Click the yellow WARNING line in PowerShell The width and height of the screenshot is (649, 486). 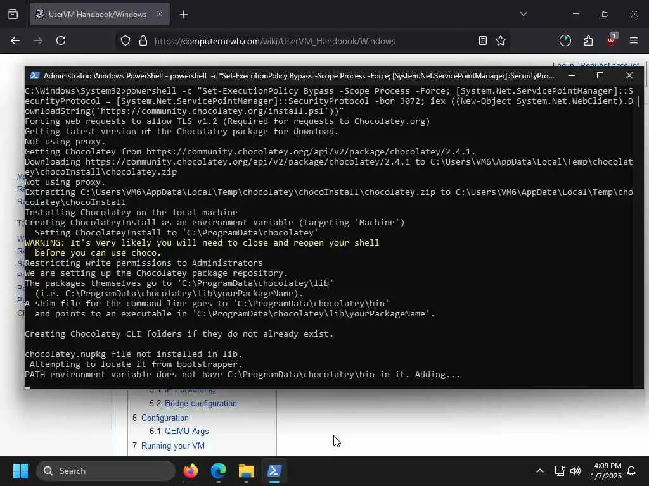point(202,242)
